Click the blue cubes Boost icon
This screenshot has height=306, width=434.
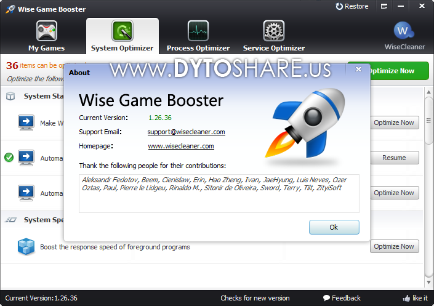pyautogui.click(x=26, y=246)
